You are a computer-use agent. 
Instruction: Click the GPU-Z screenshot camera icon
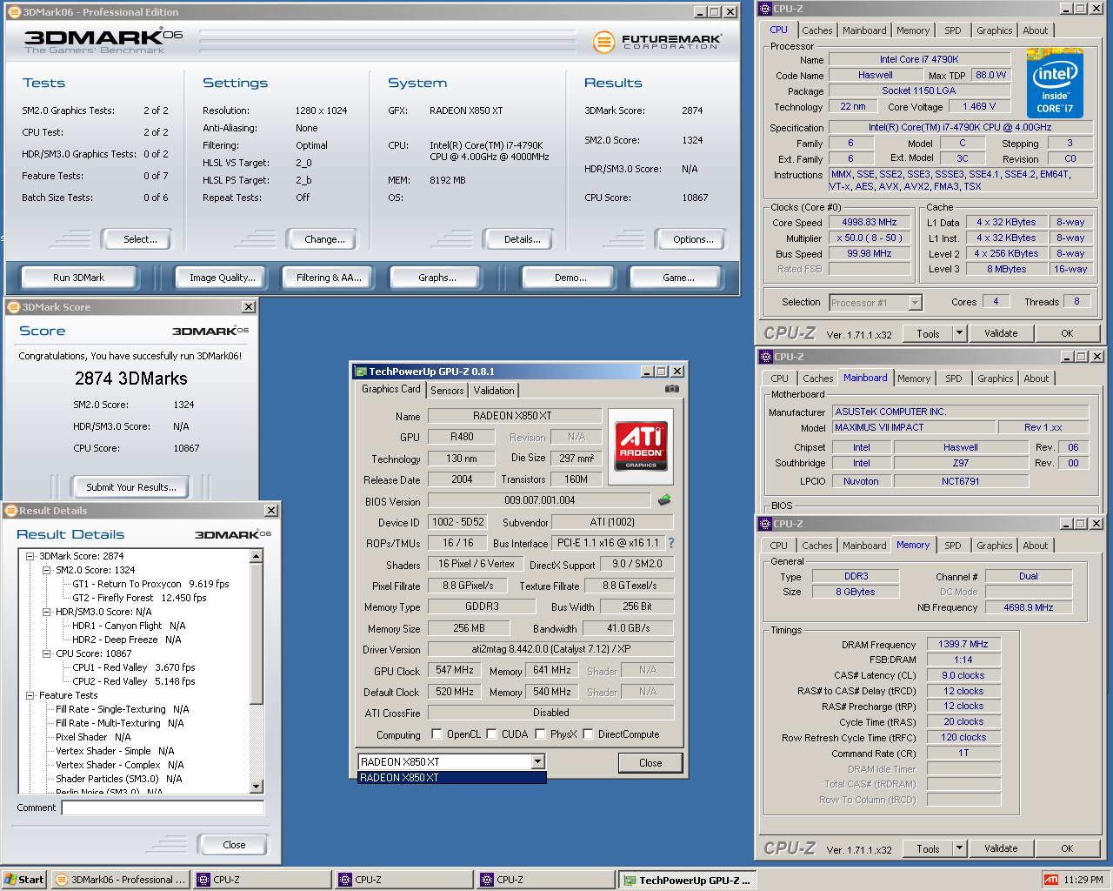tap(671, 389)
